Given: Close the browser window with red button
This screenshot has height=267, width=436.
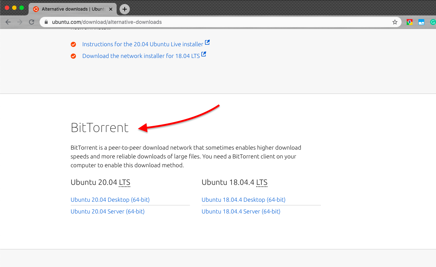Looking at the screenshot, I should [x=7, y=8].
